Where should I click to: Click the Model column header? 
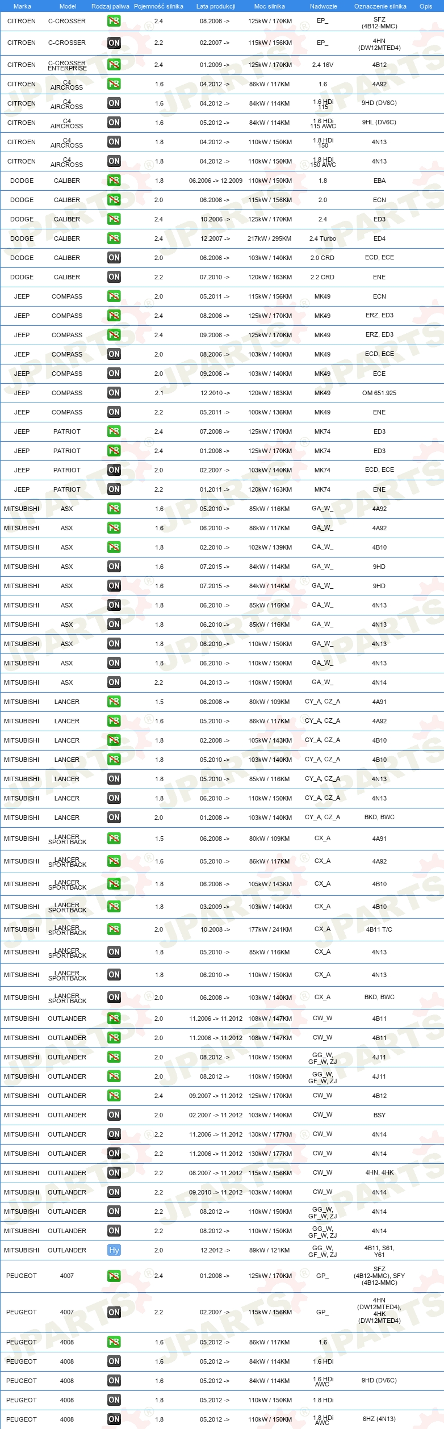pos(68,6)
